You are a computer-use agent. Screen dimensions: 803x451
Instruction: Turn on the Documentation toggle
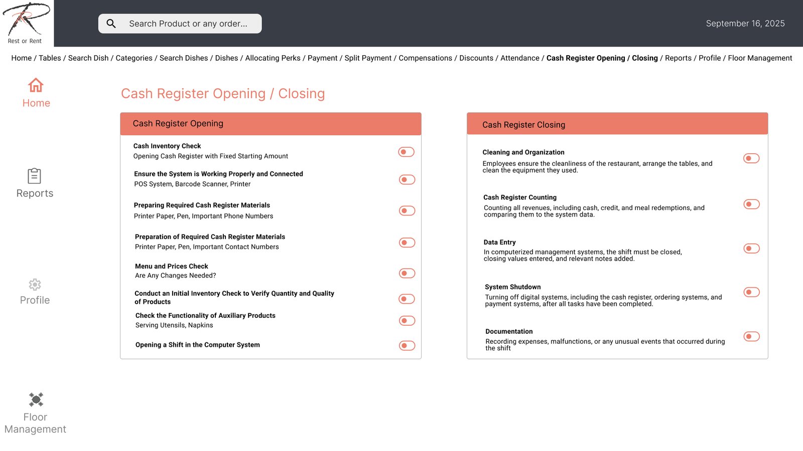coord(751,336)
